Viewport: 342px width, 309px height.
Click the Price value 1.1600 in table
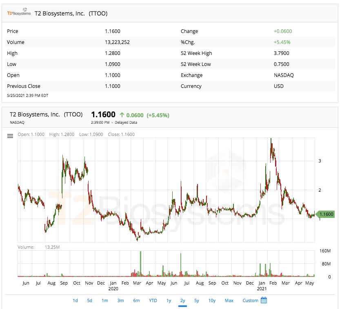[x=113, y=31]
